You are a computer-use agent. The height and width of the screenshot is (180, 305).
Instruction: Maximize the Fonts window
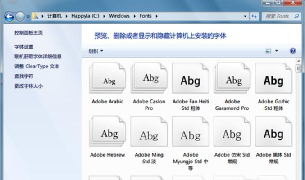[278, 3]
